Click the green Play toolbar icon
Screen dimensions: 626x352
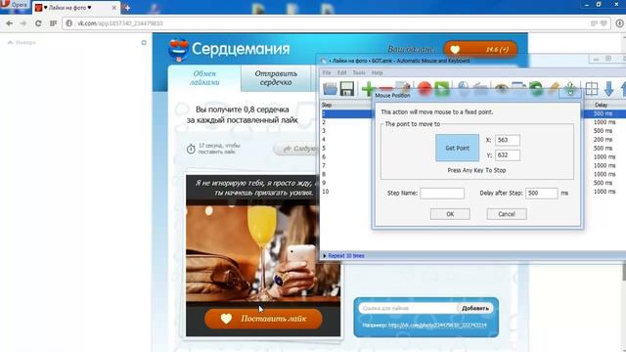[442, 88]
